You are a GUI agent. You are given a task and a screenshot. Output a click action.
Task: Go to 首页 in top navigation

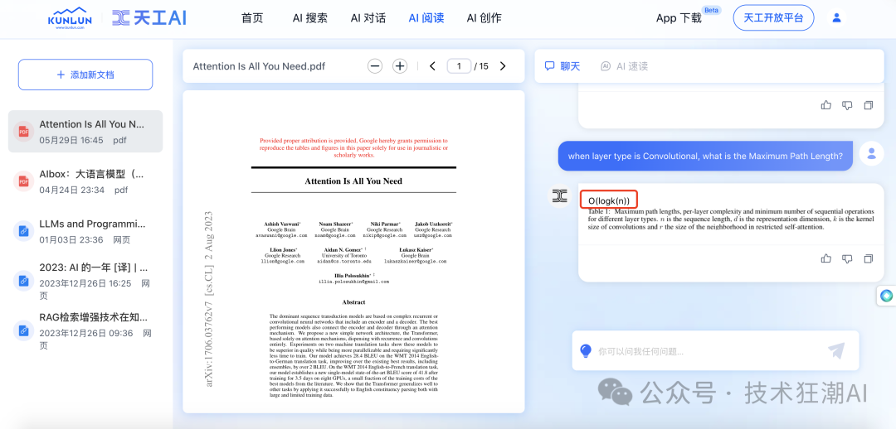coord(252,17)
